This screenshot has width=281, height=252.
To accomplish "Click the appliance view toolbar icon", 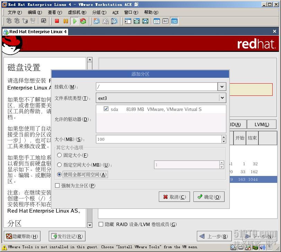I will (165, 21).
